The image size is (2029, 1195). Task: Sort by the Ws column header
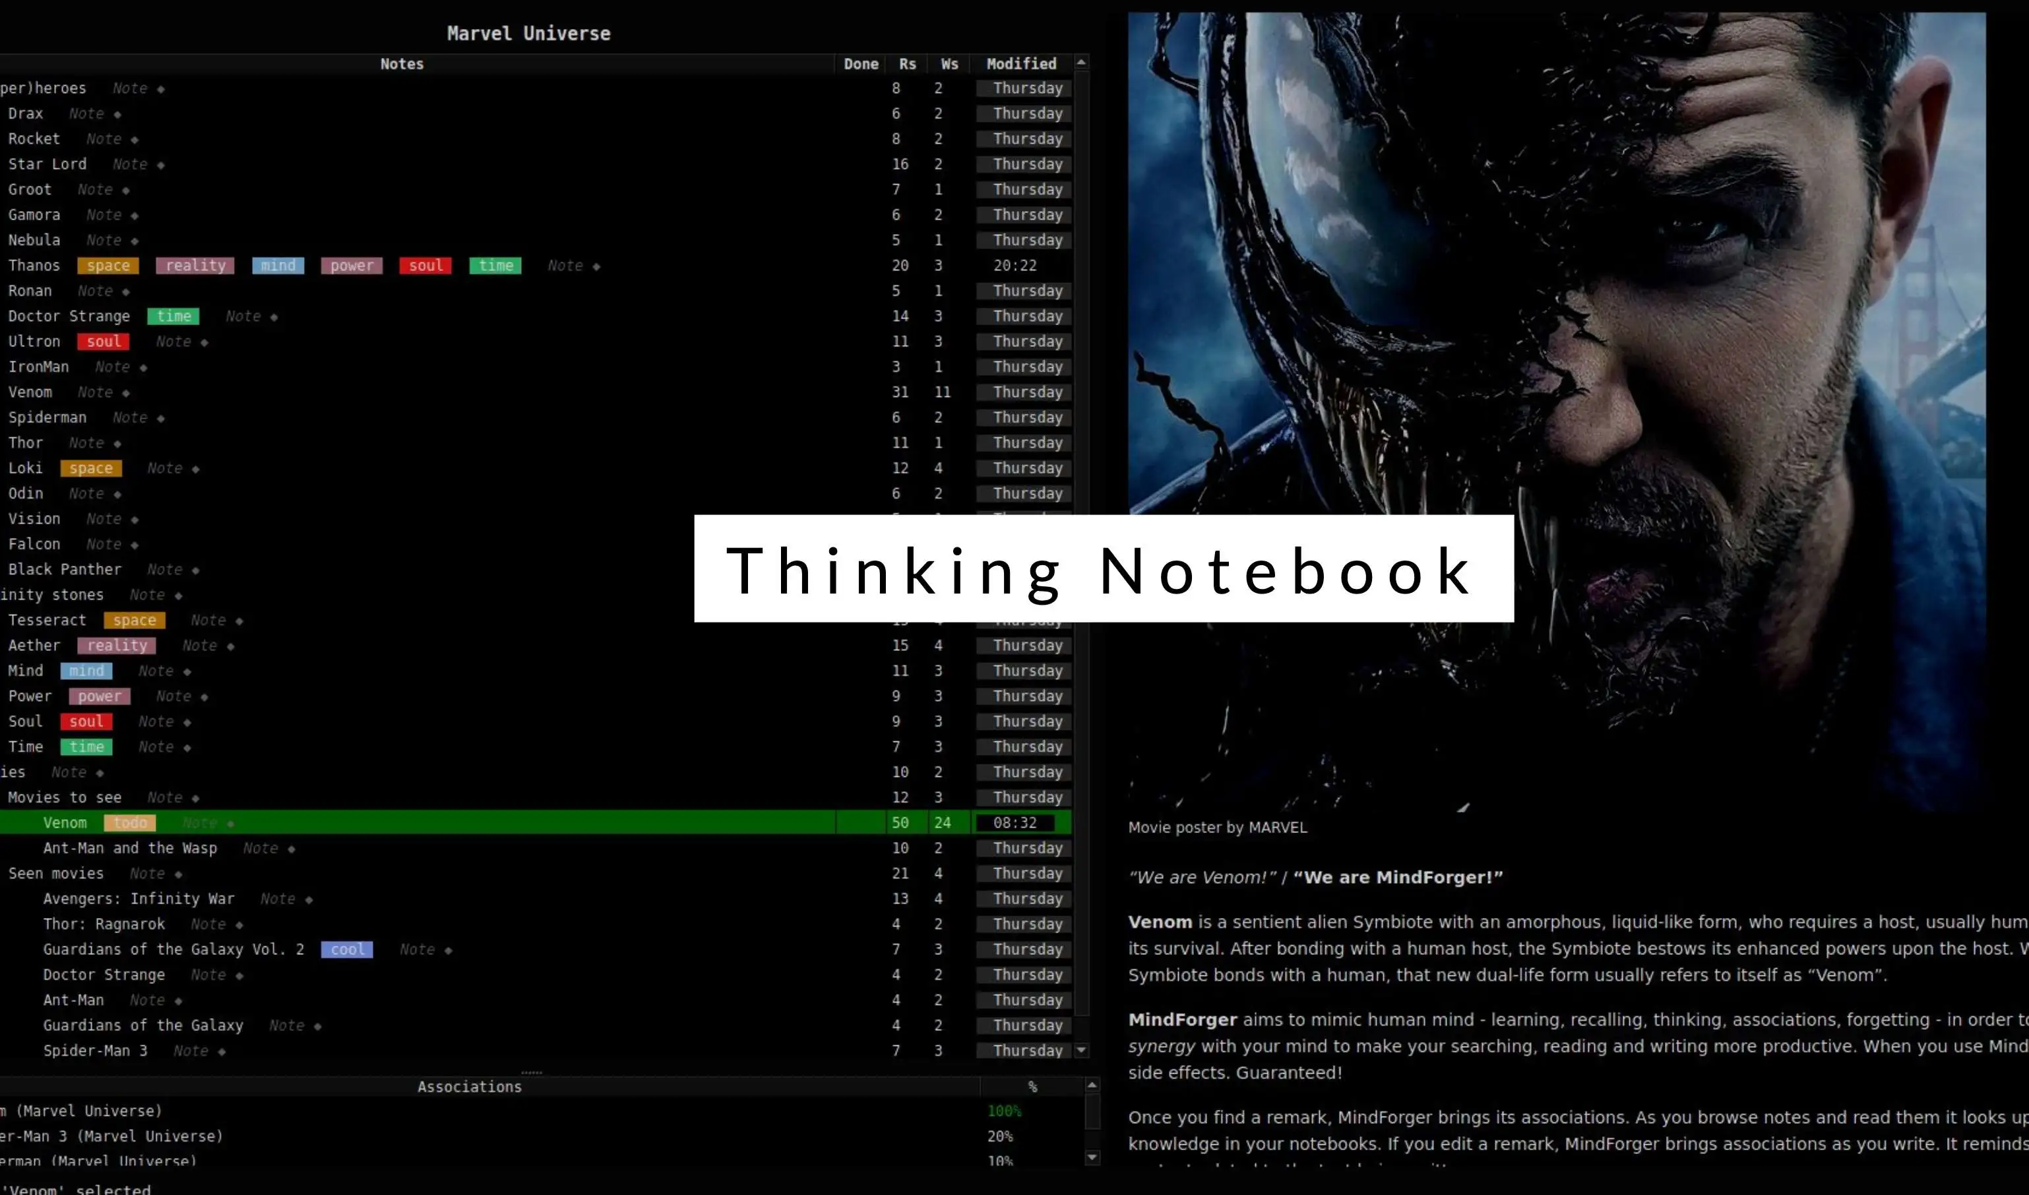[x=949, y=63]
